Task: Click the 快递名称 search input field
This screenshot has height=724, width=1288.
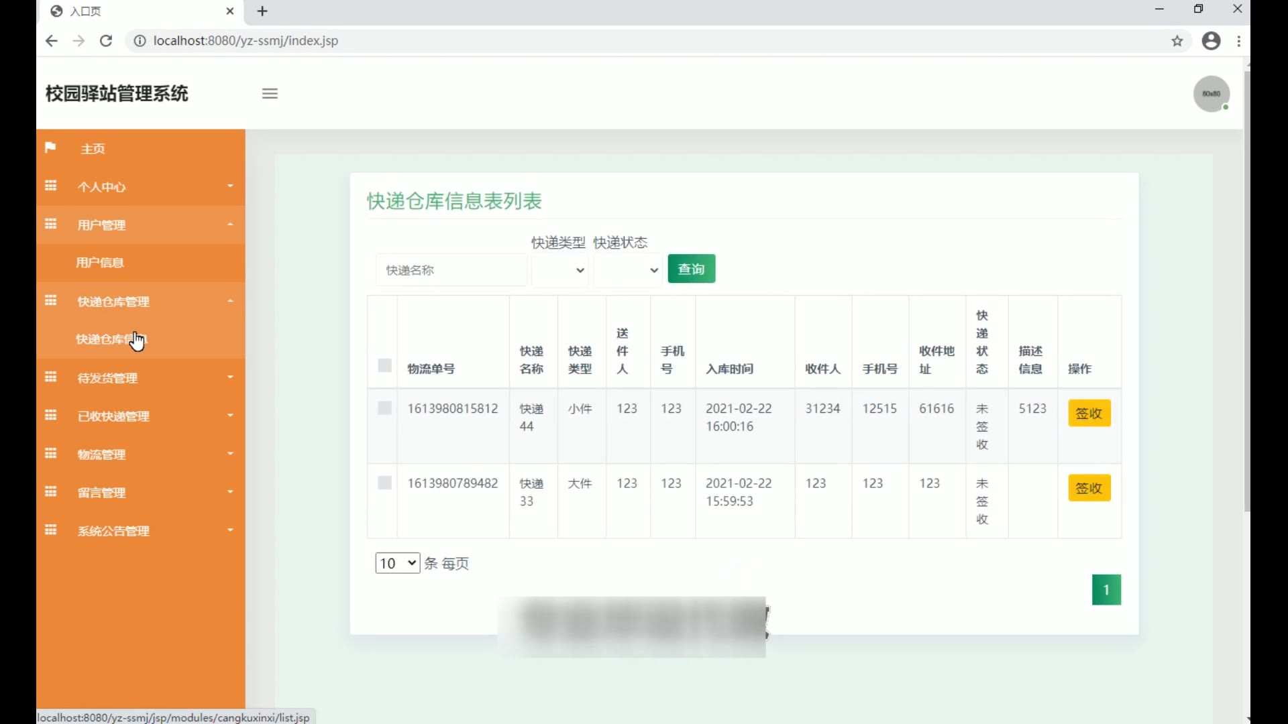Action: 451,270
